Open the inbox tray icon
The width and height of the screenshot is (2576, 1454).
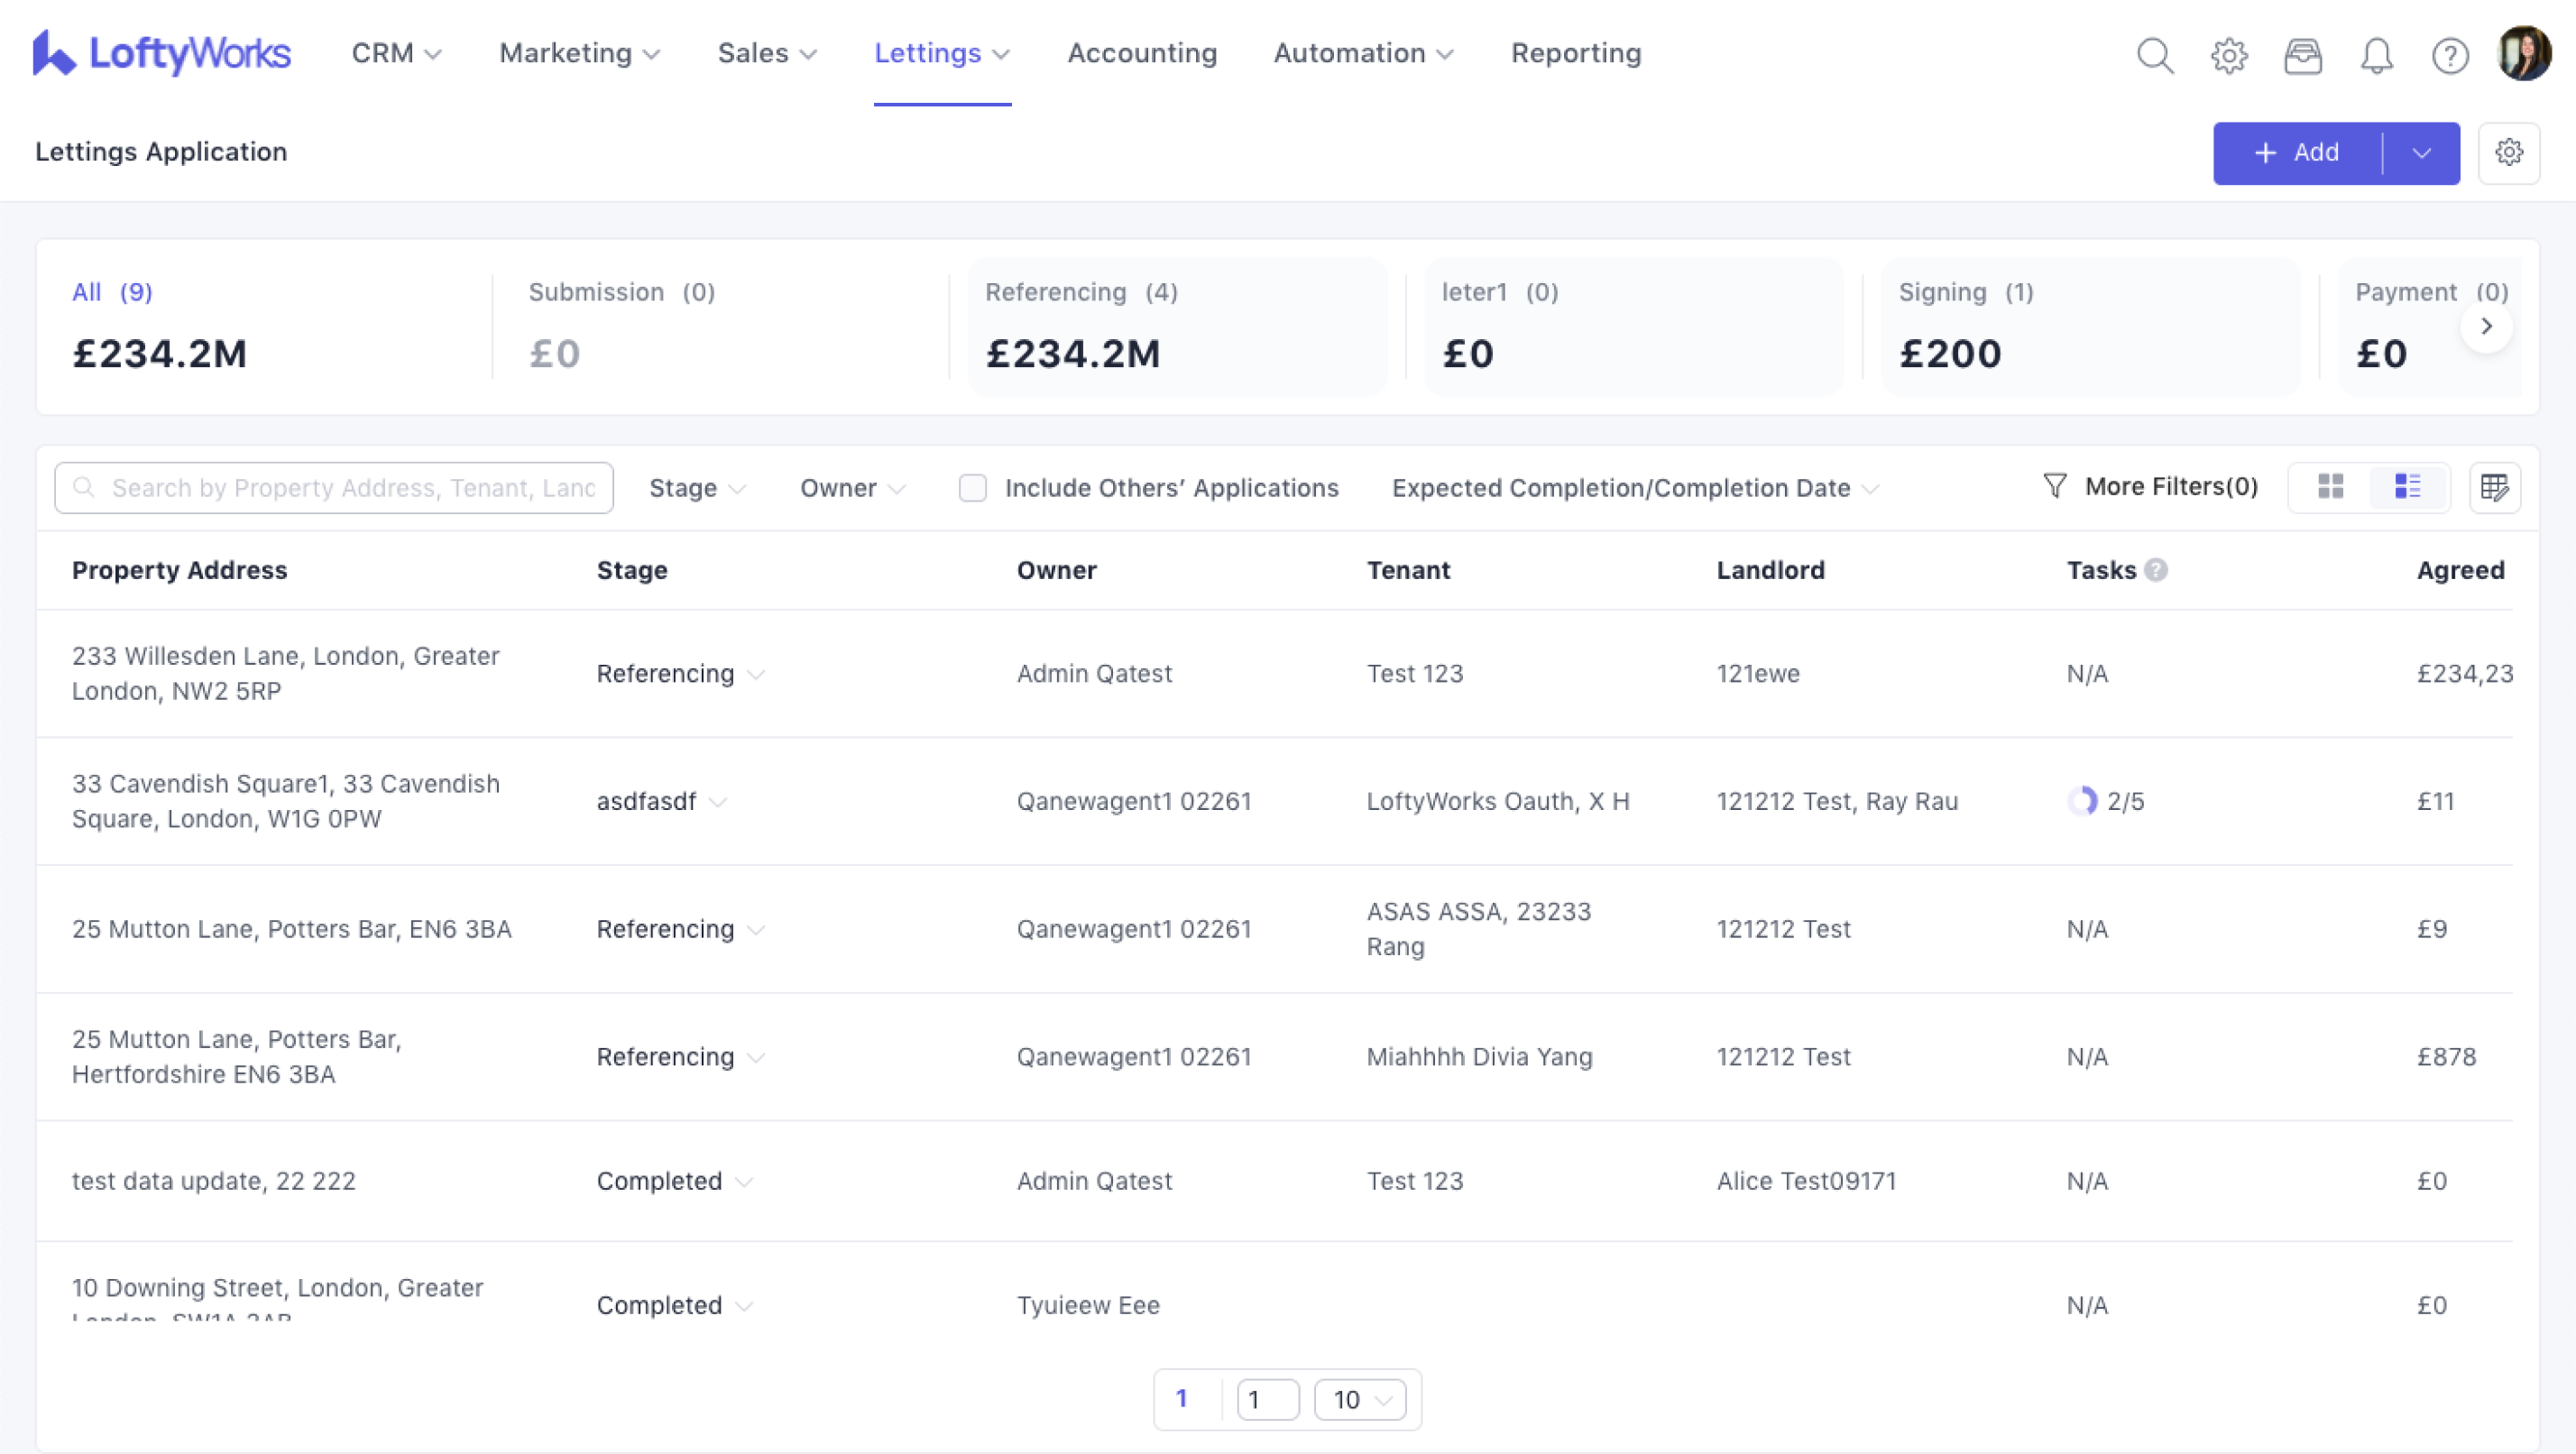(x=2303, y=55)
